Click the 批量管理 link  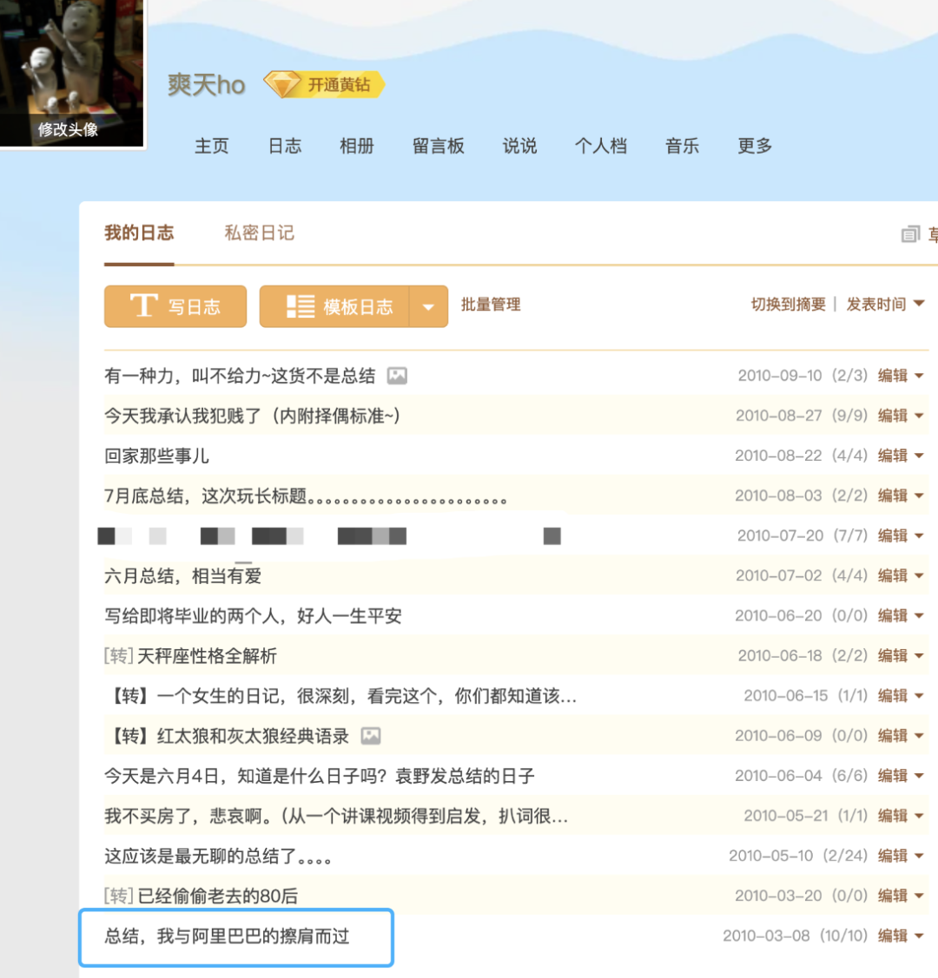(x=491, y=305)
